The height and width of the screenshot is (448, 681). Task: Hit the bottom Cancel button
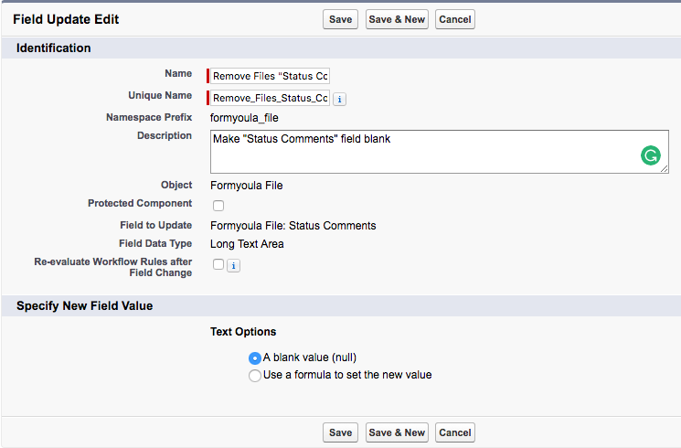click(x=455, y=432)
